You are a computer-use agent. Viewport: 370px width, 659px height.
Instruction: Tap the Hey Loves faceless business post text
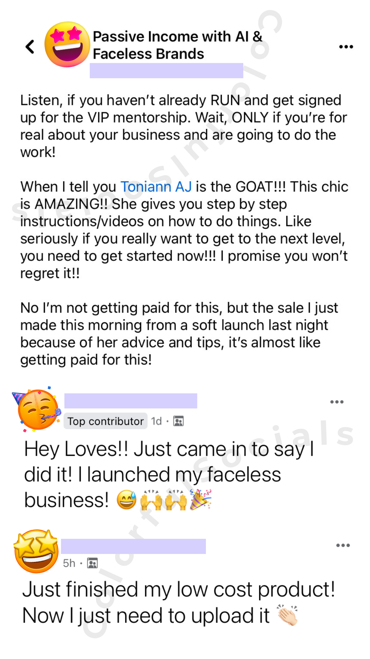[x=169, y=475]
